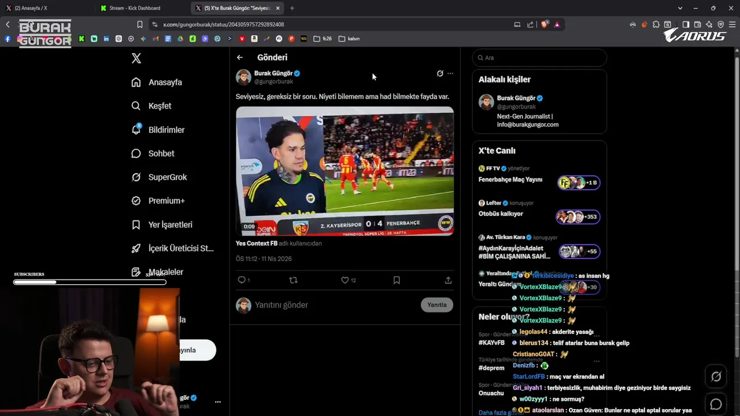
Task: Toggle the browser sidebar panel
Action: click(x=686, y=24)
